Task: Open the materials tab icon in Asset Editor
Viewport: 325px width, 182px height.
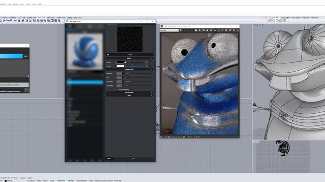Action: (70, 26)
